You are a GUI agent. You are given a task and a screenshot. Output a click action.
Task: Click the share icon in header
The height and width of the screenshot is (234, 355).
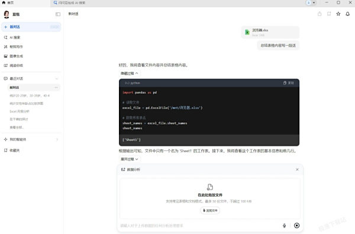[319, 14]
